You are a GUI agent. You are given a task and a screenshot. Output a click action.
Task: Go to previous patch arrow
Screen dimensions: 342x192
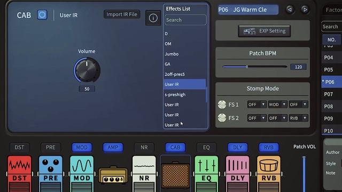pyautogui.click(x=290, y=10)
